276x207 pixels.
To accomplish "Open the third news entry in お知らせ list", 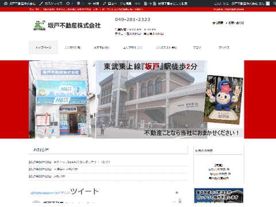I will point(59,176).
